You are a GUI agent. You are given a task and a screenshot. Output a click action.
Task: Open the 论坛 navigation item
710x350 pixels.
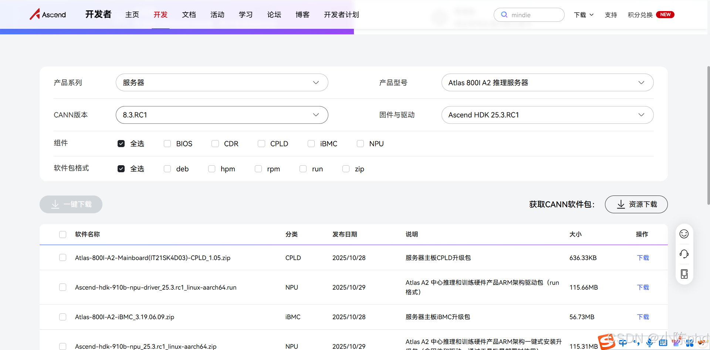pos(274,15)
